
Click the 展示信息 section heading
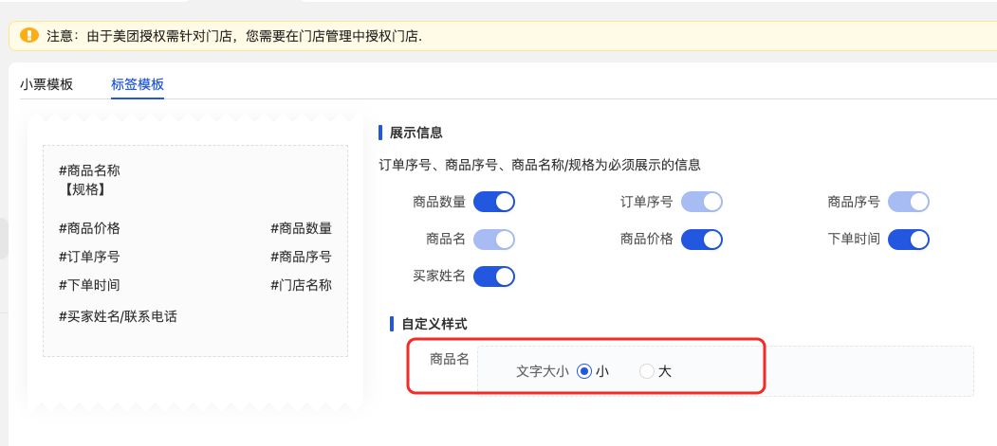click(x=416, y=133)
